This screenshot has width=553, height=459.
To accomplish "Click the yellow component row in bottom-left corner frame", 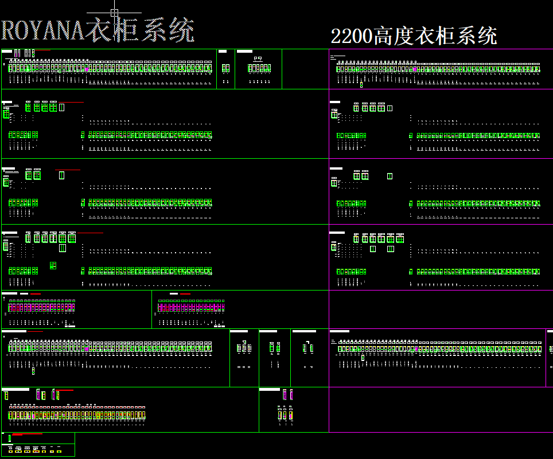I will pos(36,450).
